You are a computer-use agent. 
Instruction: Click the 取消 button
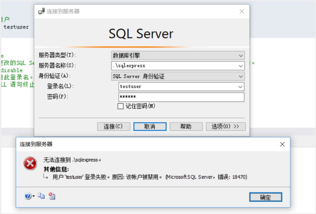(x=150, y=126)
